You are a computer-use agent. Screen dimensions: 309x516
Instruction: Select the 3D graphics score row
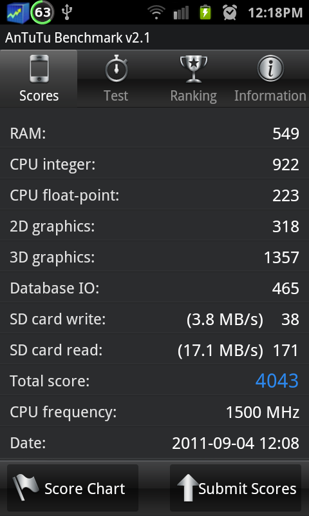(x=154, y=257)
